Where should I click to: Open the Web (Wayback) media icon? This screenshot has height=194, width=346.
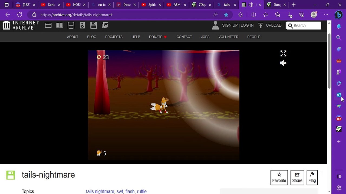coord(48,25)
